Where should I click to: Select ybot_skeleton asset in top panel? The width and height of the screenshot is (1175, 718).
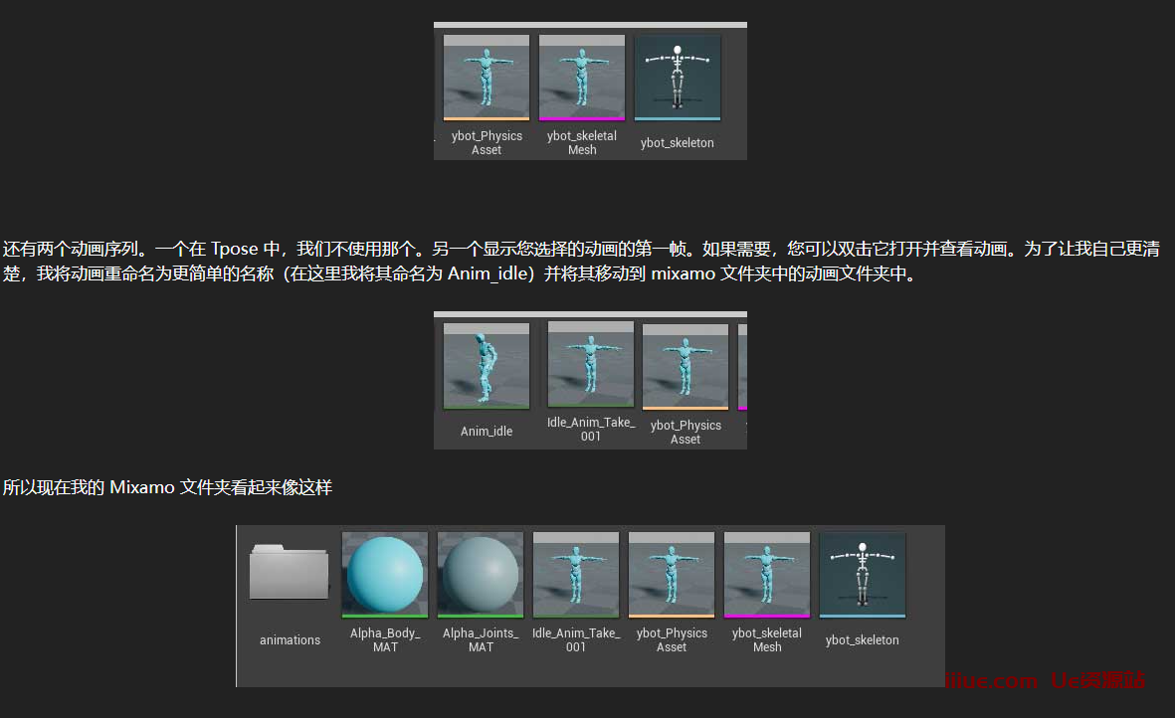(677, 78)
